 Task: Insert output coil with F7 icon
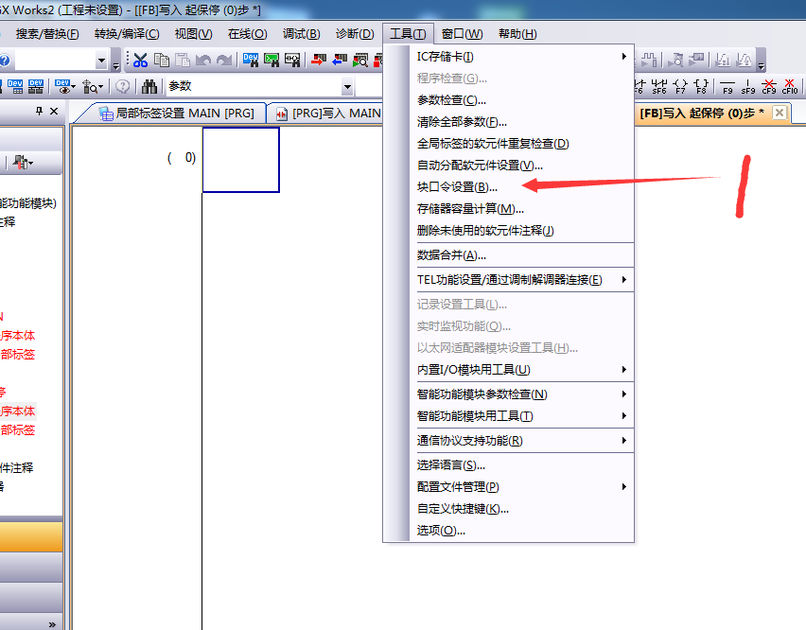coord(680,87)
